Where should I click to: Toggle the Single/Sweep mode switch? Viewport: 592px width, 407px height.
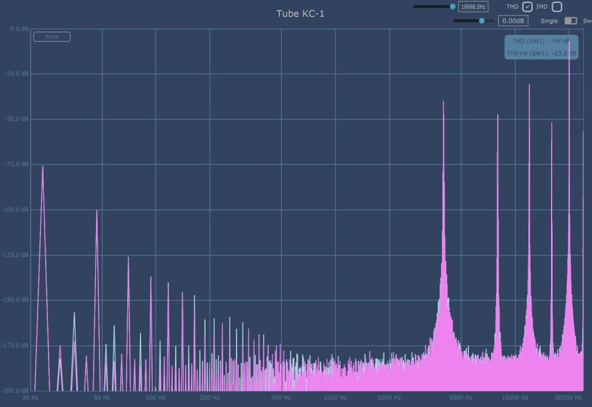point(571,21)
